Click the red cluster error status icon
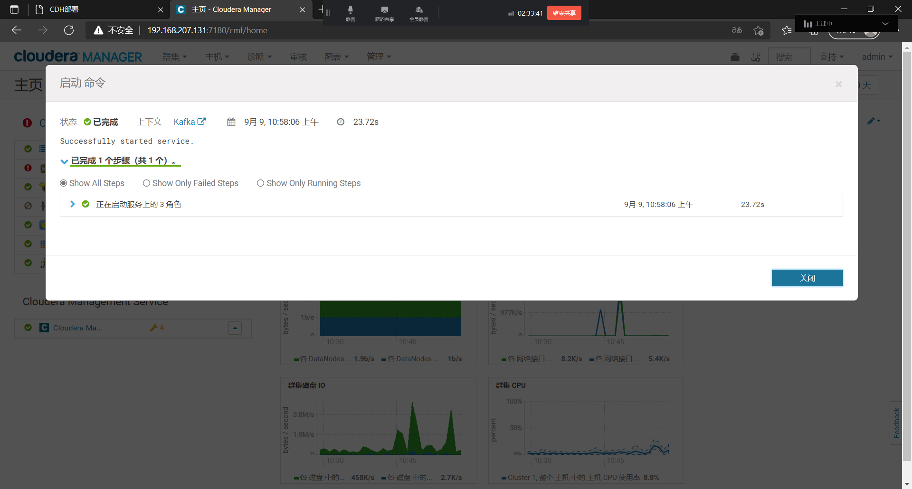 point(27,122)
